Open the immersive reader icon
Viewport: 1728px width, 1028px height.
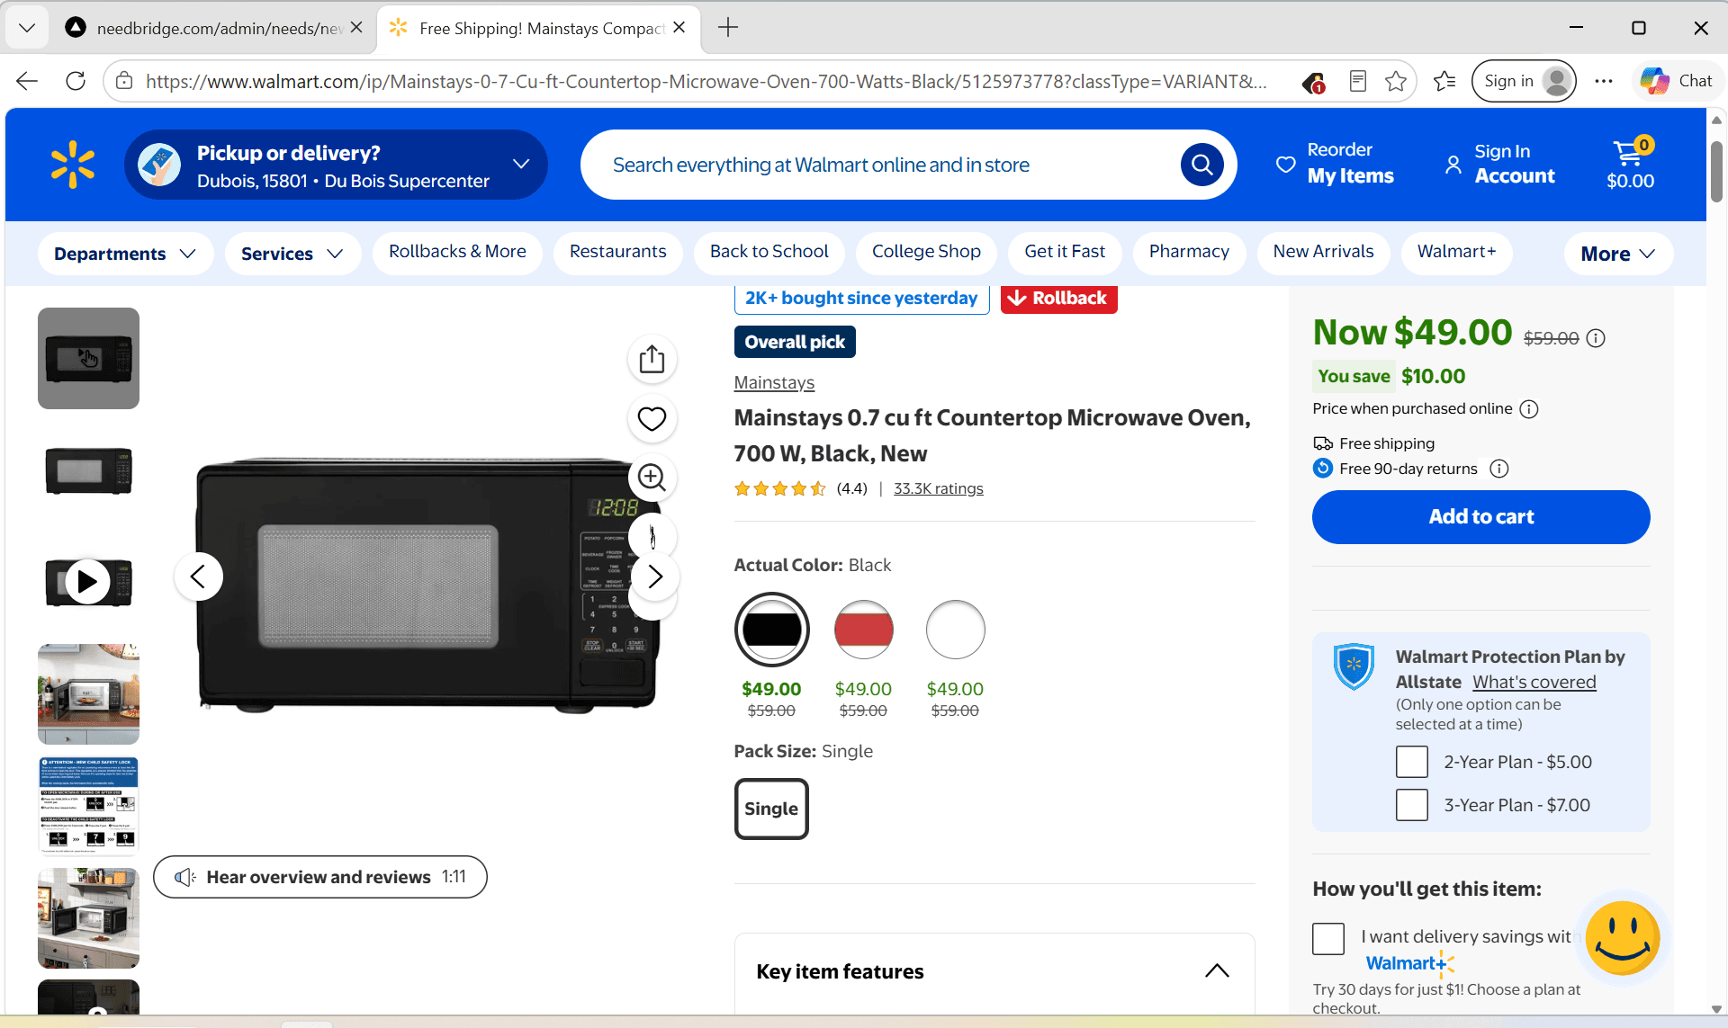[1358, 81]
